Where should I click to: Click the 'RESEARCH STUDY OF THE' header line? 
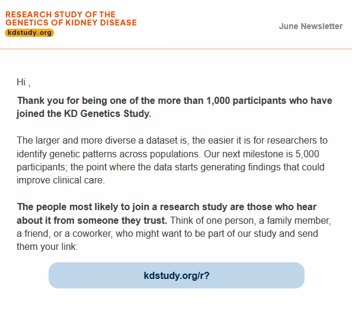click(60, 14)
